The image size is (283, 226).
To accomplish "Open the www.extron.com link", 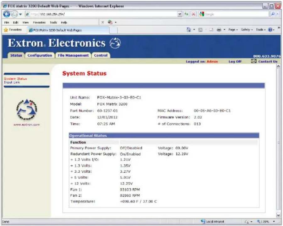I will (27, 125).
